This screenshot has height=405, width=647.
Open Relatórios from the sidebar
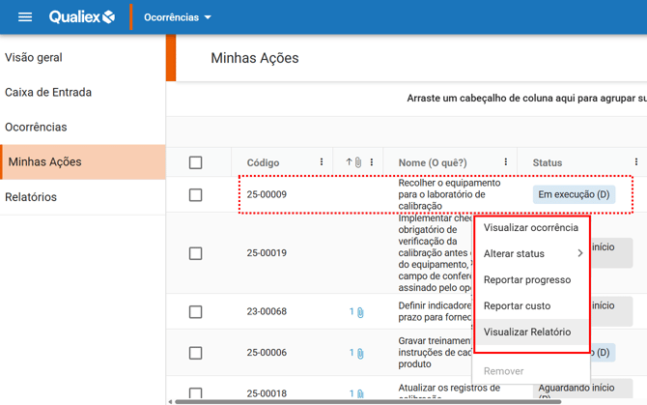coord(31,197)
